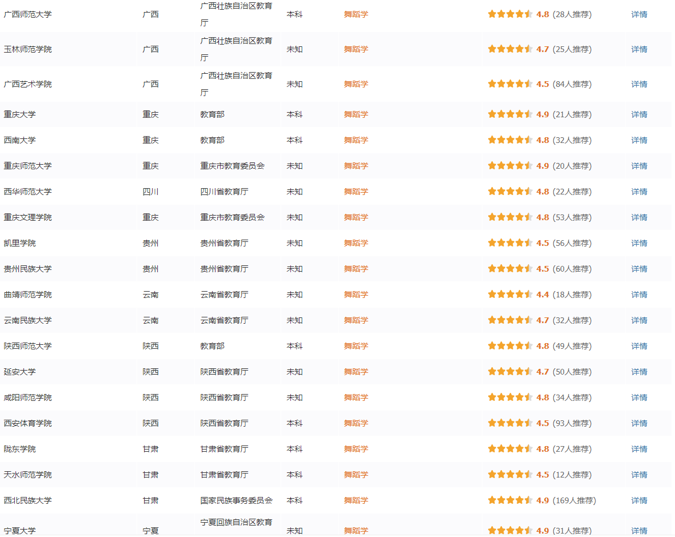Viewport: 675px width, 537px height.
Task: Click the star rating for 西南大学
Action: pos(510,140)
